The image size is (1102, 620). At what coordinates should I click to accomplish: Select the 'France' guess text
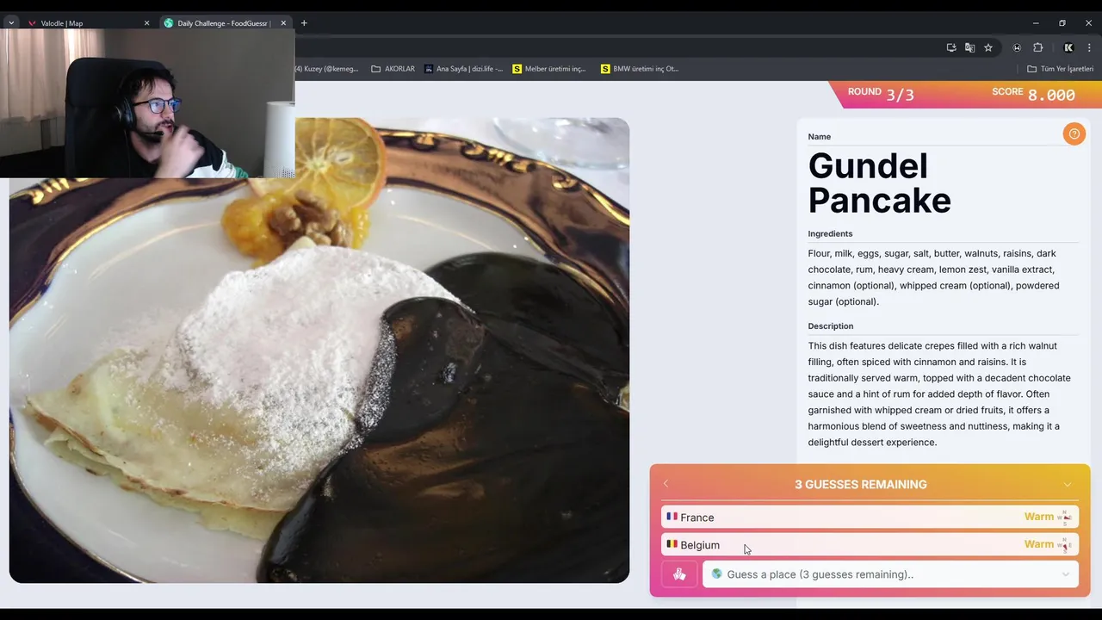tap(696, 518)
